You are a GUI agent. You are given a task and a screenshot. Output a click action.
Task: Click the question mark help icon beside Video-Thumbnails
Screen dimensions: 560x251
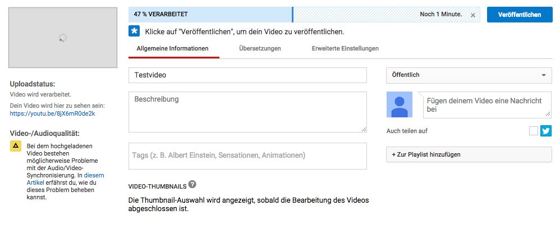click(x=192, y=184)
